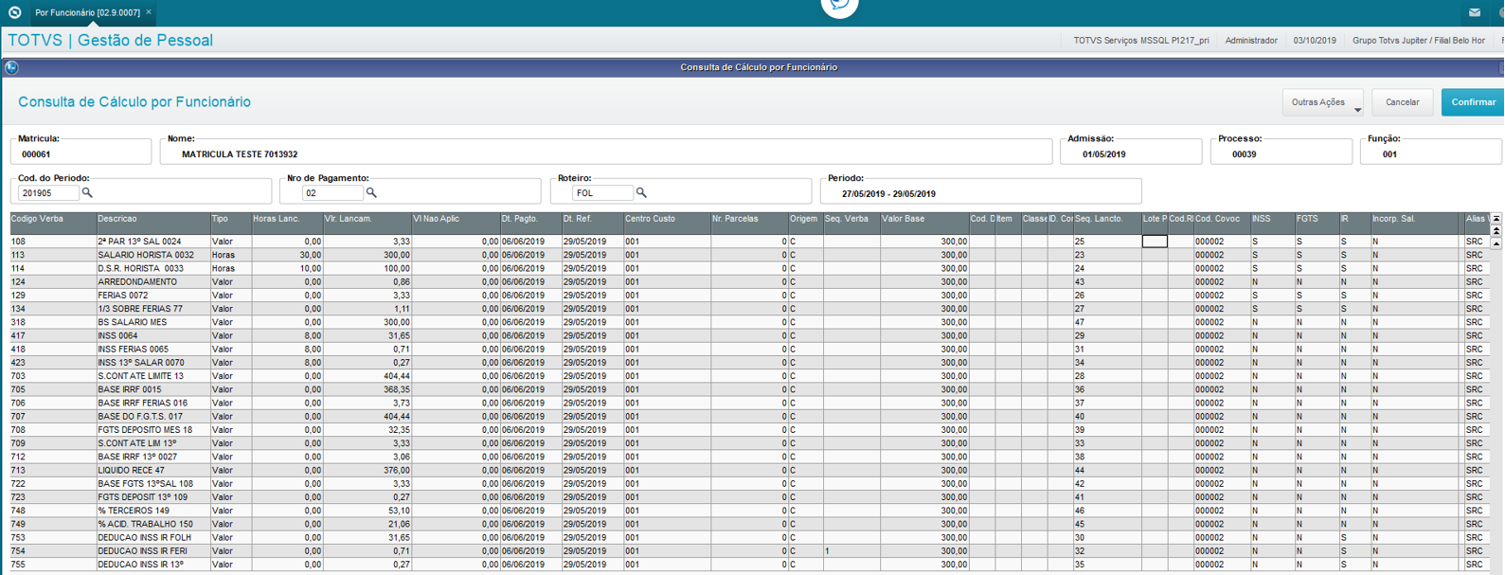The width and height of the screenshot is (1505, 575).
Task: Select row % ACID. TRABALHO 150
Action: click(749, 524)
